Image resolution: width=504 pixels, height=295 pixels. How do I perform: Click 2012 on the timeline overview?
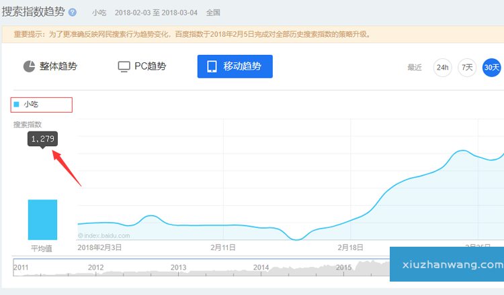95,268
